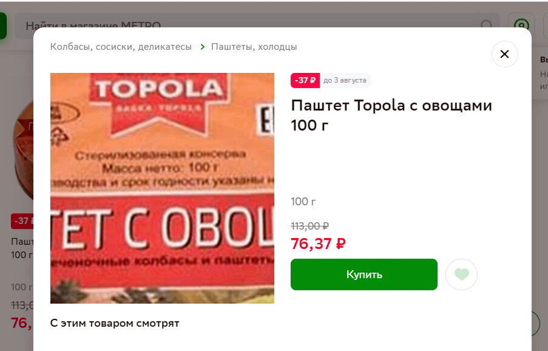
Task: Add Паштет Topola to favorites with heart
Action: [461, 274]
